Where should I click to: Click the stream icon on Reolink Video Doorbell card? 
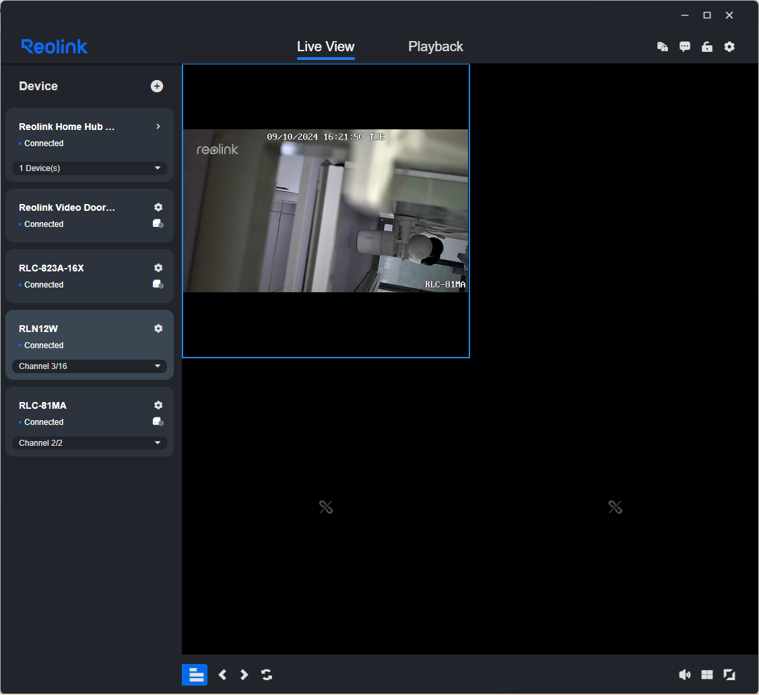[158, 224]
